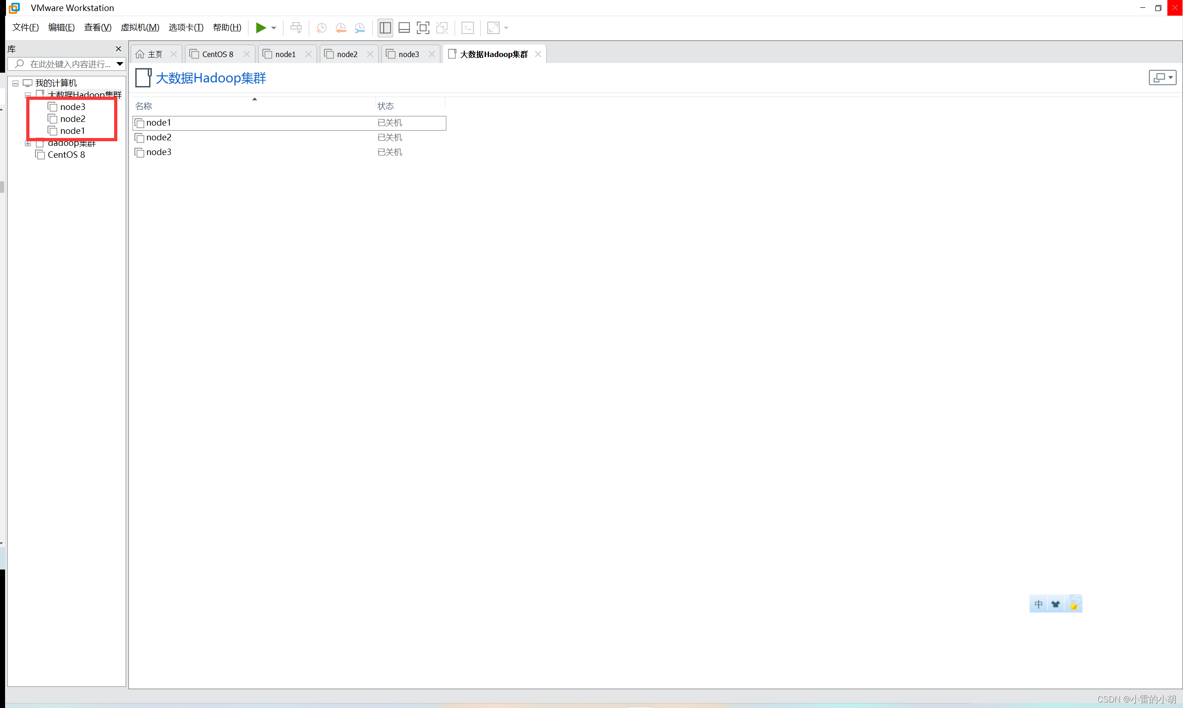Viewport: 1183px width, 708px height.
Task: Click the Unity mode toolbar icon
Action: (442, 28)
